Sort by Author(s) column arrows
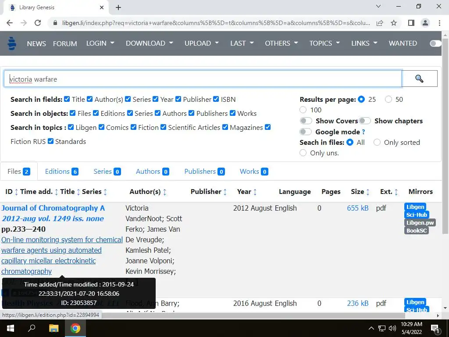Screen dimensions: 449x337 point(165,192)
